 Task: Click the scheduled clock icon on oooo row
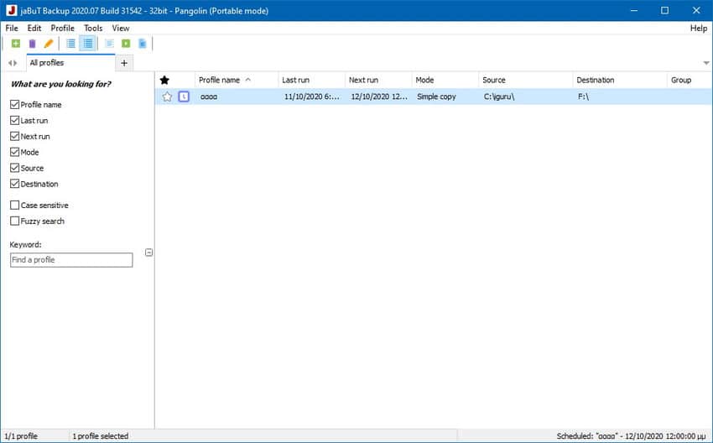[x=184, y=96]
